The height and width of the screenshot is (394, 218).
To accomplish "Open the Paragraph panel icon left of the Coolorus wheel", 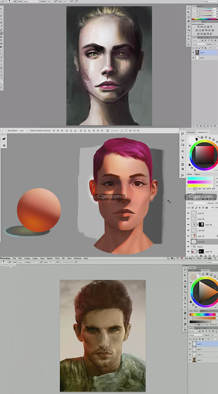I will tap(183, 158).
